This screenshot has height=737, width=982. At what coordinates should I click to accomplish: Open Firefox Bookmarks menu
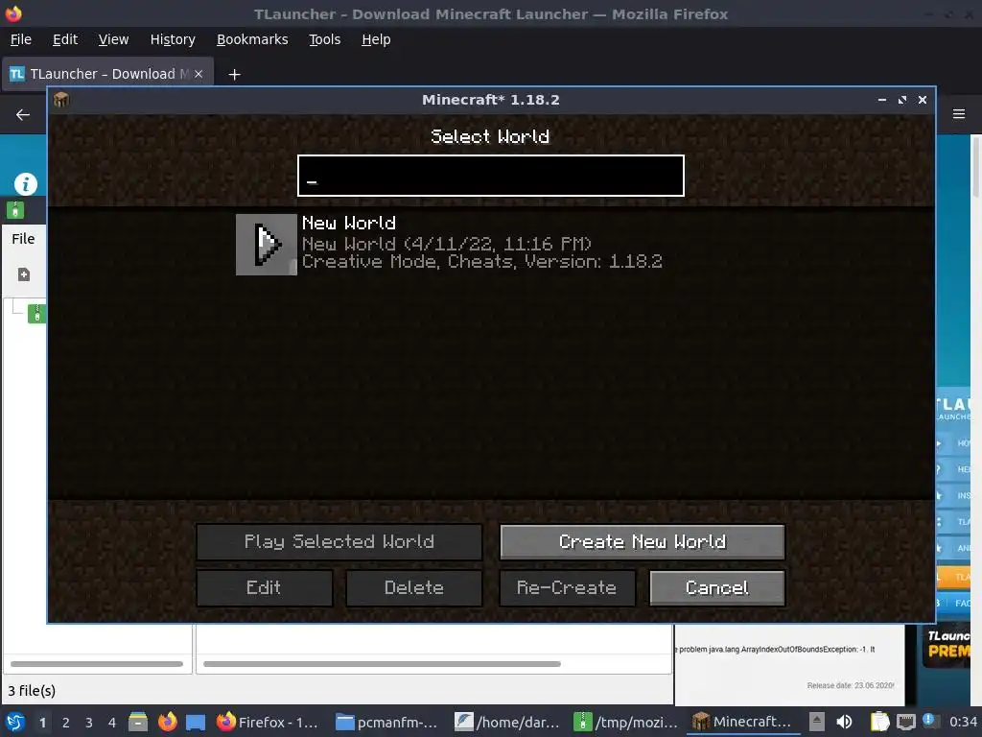click(252, 39)
